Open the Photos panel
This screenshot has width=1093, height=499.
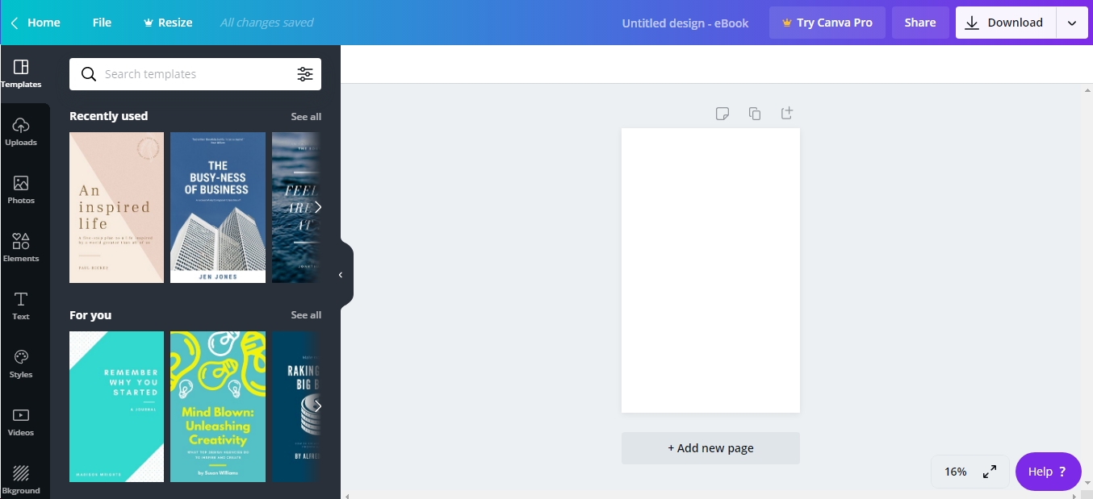click(20, 189)
